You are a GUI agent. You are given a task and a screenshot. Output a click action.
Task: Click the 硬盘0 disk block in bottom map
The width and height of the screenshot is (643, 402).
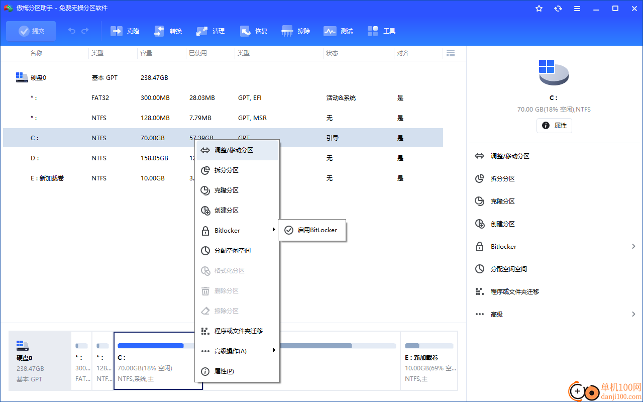pos(40,360)
